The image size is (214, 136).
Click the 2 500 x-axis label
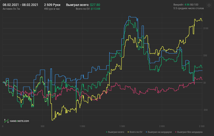(202, 126)
